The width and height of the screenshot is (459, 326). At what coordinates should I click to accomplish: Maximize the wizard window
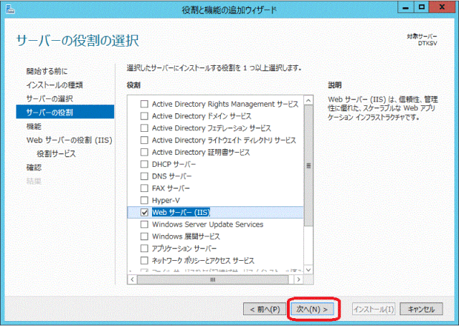tap(422, 8)
